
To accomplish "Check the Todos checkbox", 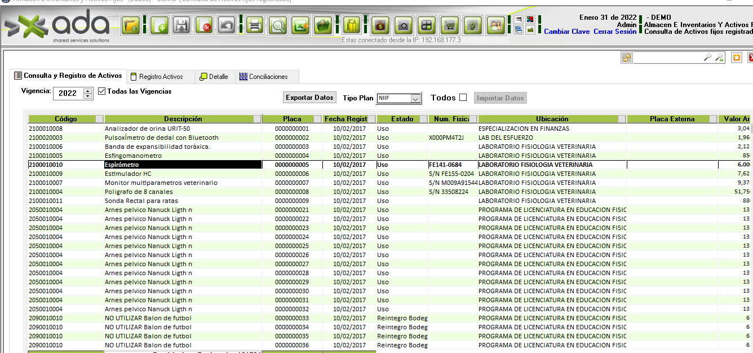I will (x=463, y=98).
